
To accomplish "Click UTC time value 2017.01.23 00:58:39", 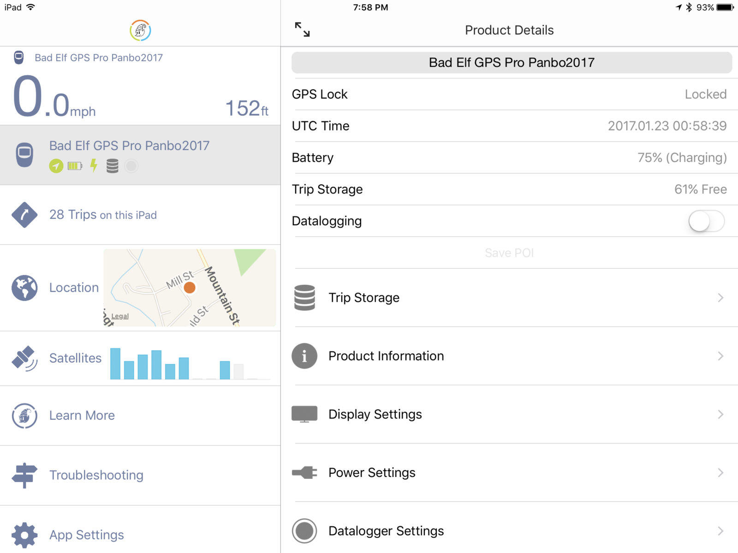I will tap(667, 126).
